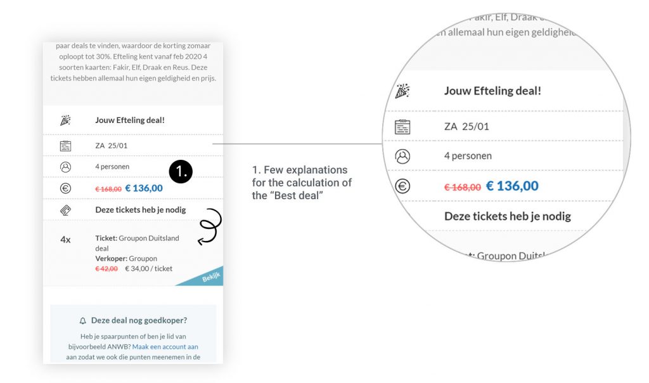649x383 pixels.
Task: Click the person icon beside the phone's 4 personen
Action: pos(65,167)
